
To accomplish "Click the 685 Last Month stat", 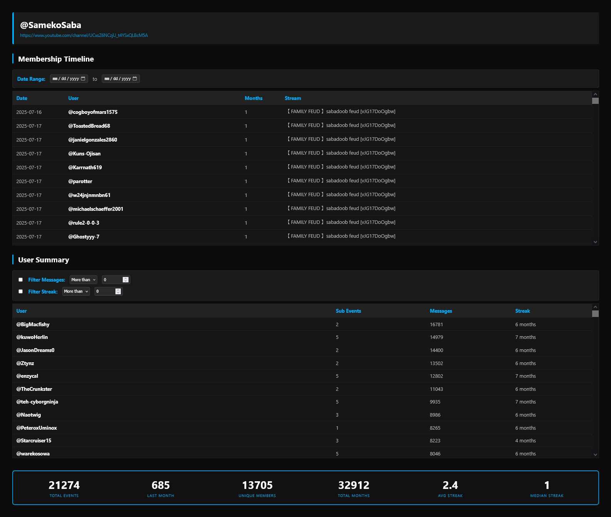I will (161, 488).
